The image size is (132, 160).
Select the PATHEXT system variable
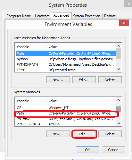tap(65, 119)
